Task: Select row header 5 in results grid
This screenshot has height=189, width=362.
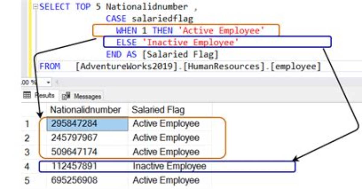Action: 27,181
